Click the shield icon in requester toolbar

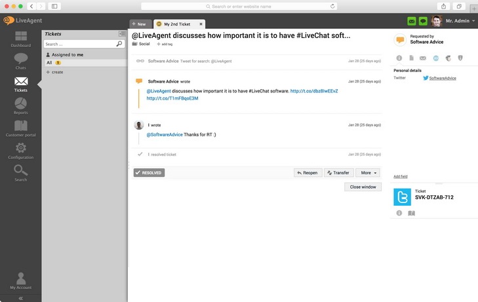coord(460,58)
